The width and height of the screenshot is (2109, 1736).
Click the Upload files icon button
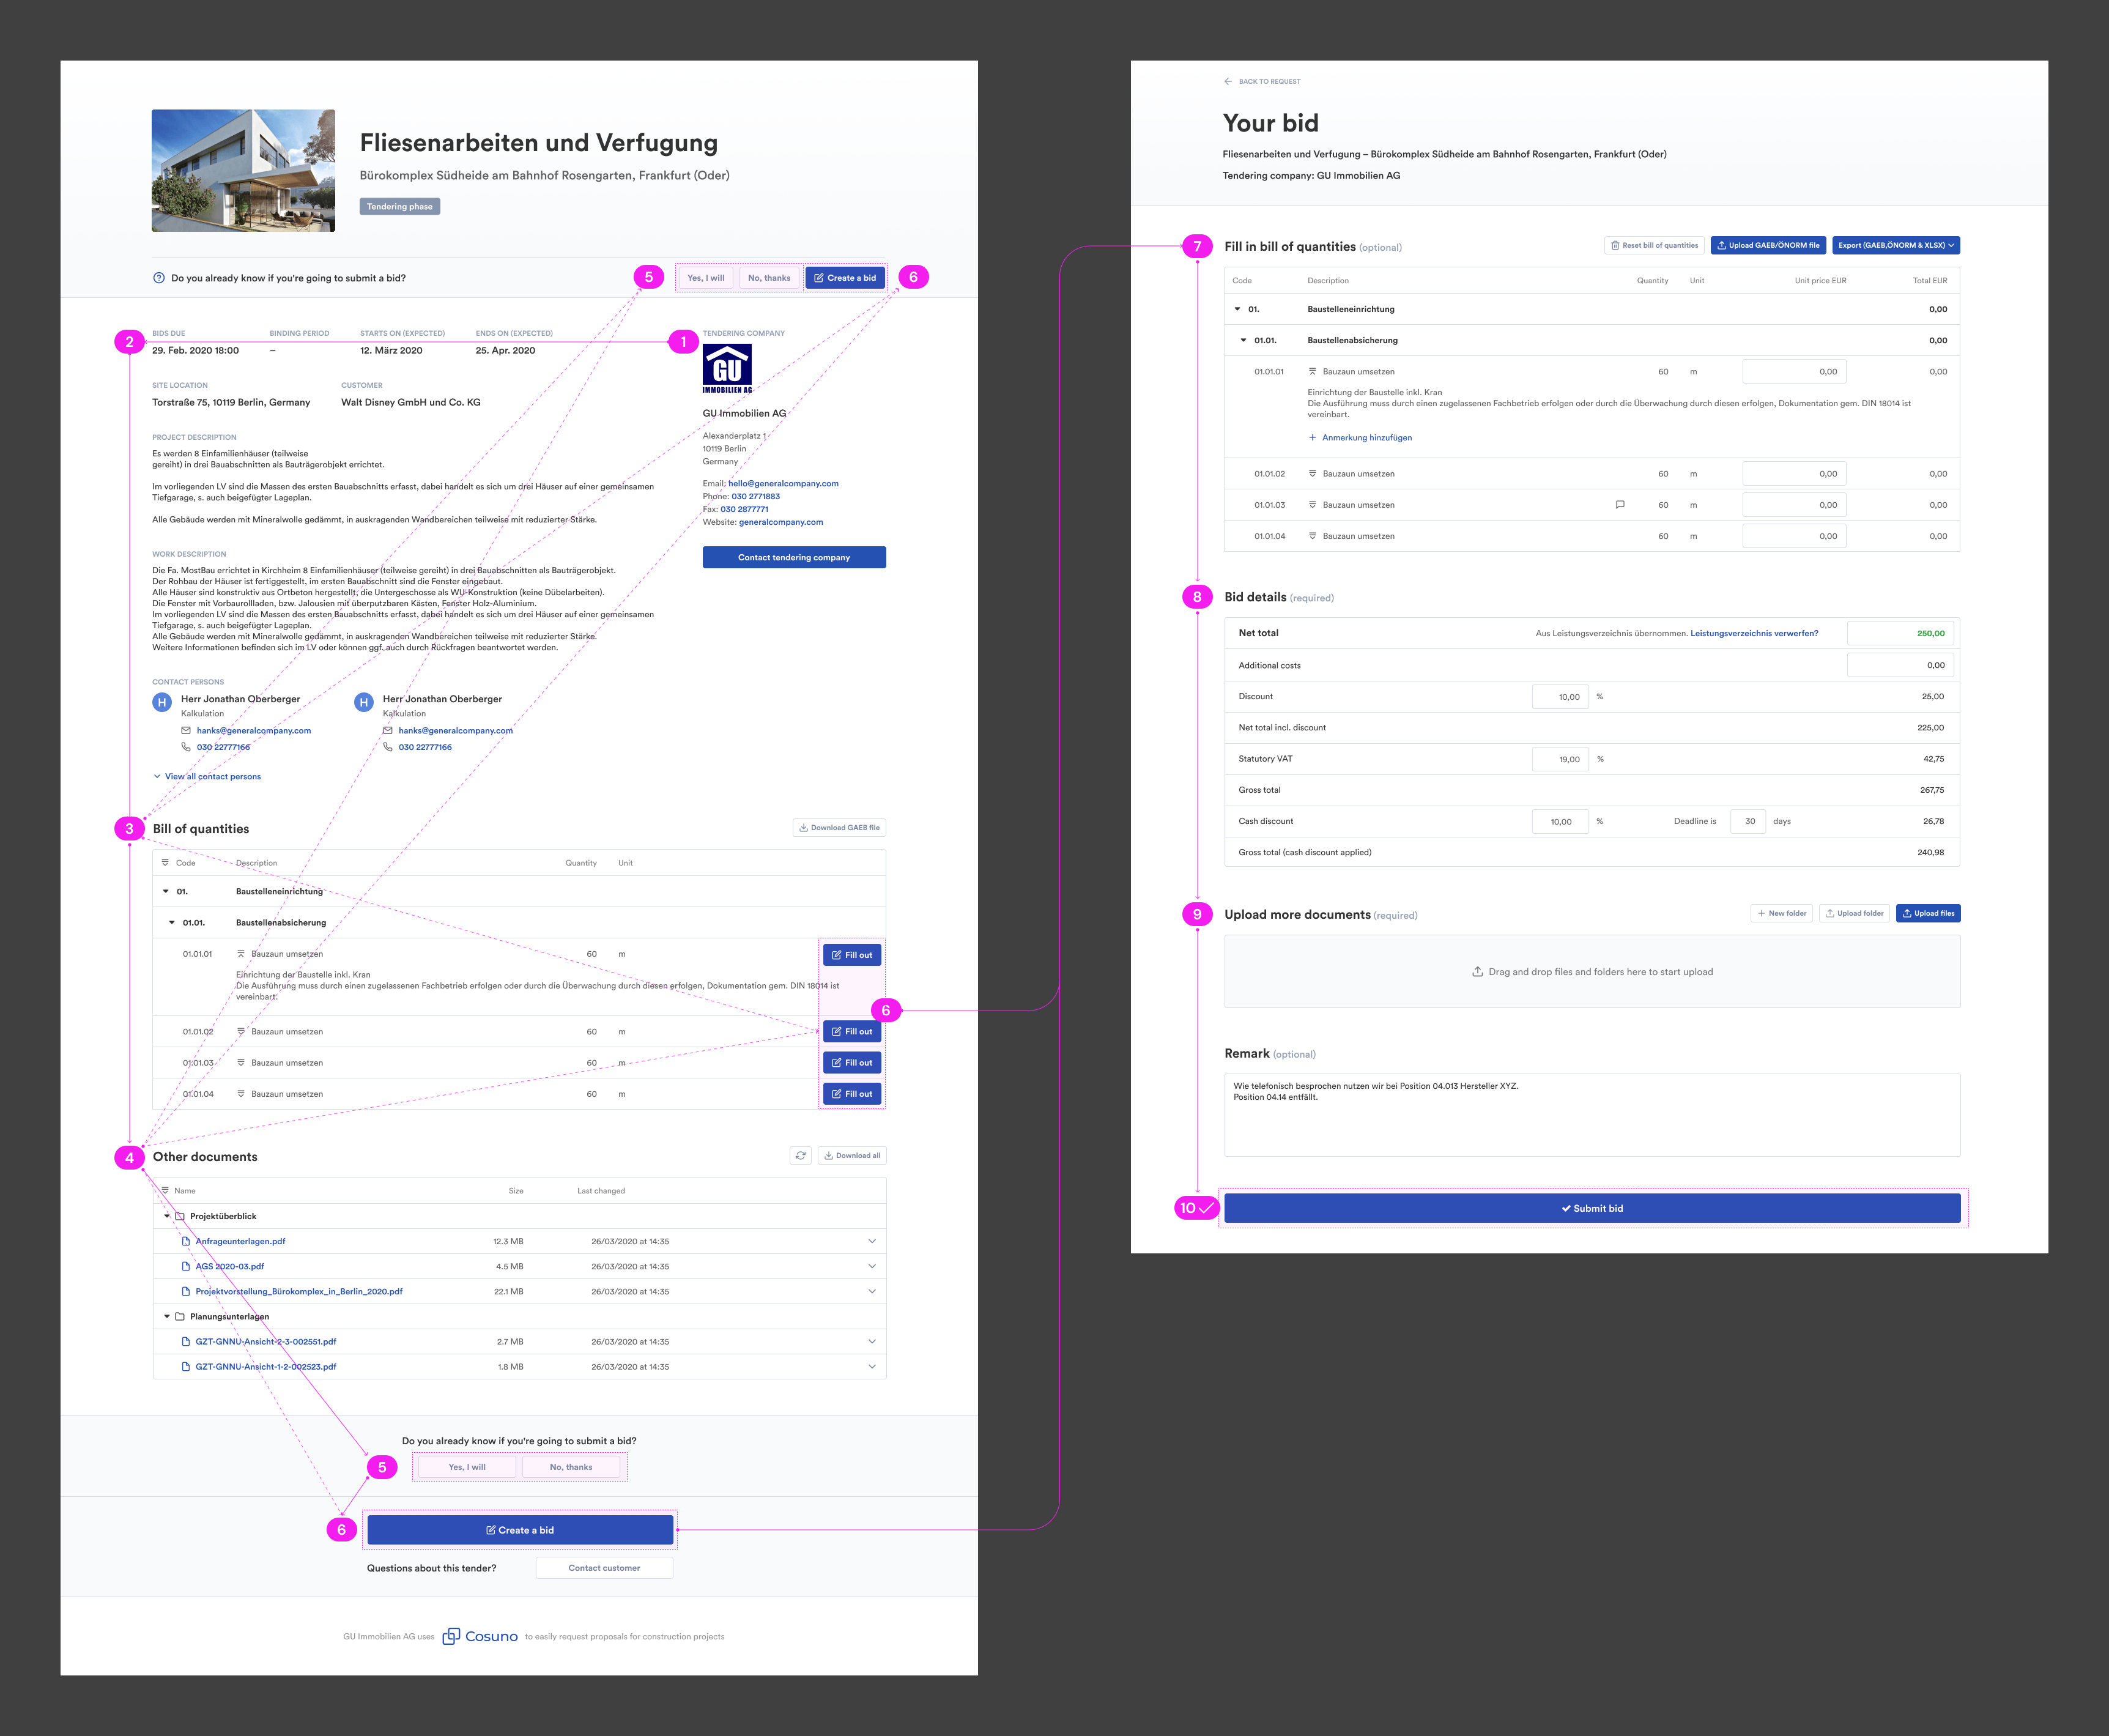(x=1908, y=913)
